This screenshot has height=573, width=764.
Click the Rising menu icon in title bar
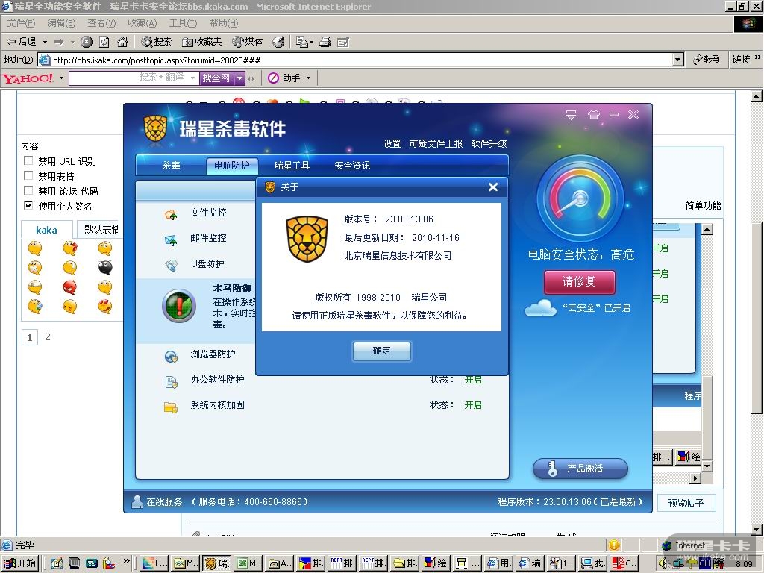point(571,115)
